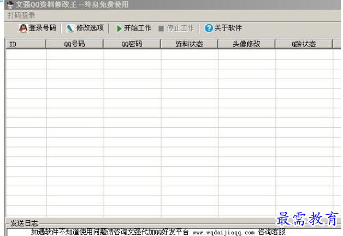The width and height of the screenshot is (343, 236).
Task: Click the pencil icon for modify options
Action: coord(70,28)
